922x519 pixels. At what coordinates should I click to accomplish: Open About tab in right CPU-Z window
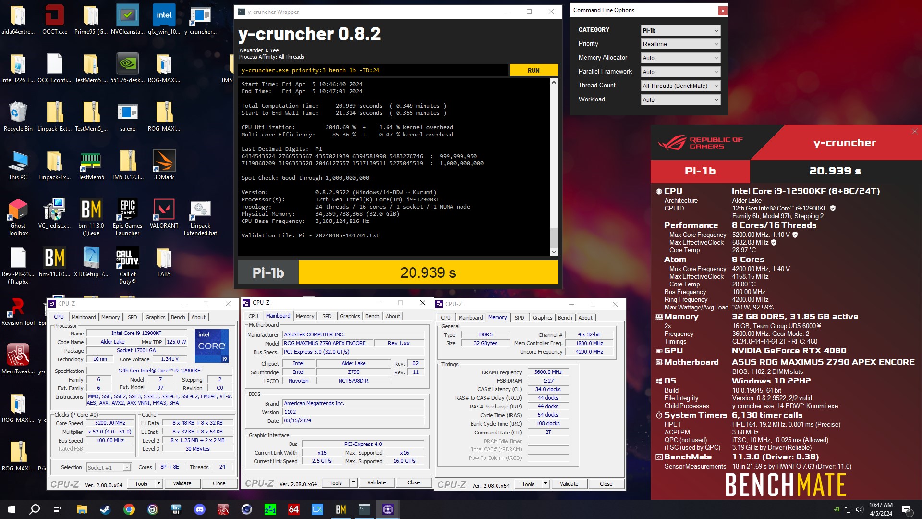coord(585,318)
